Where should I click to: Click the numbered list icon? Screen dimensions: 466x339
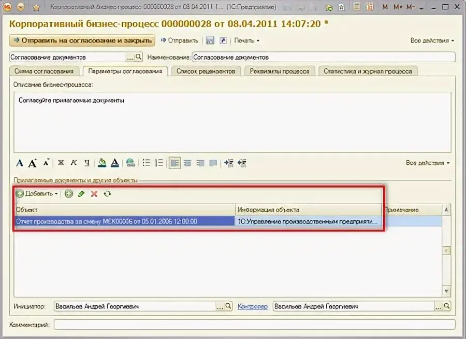tap(158, 163)
